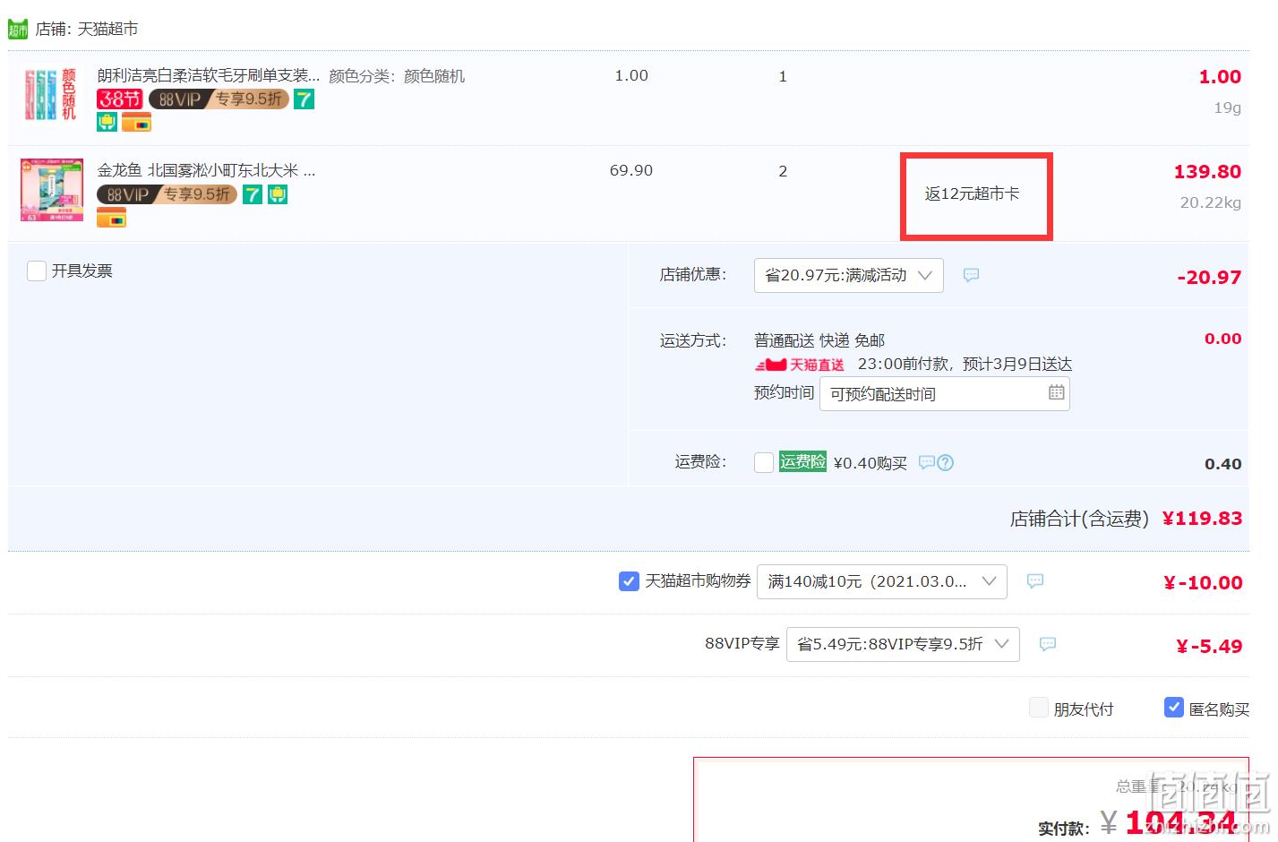Click the green 7-day return icon on rice row
Image resolution: width=1278 pixels, height=842 pixels.
(x=253, y=194)
